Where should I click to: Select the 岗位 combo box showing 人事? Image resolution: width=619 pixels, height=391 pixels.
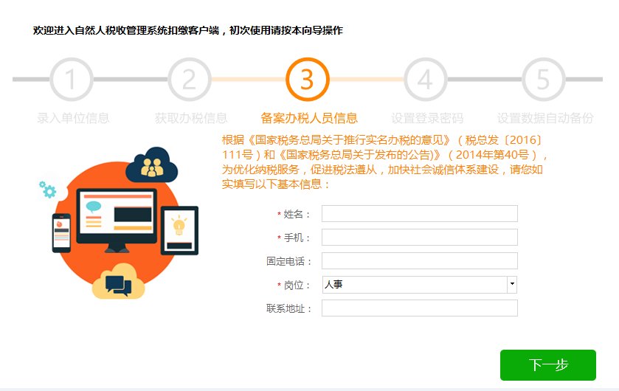click(x=420, y=285)
